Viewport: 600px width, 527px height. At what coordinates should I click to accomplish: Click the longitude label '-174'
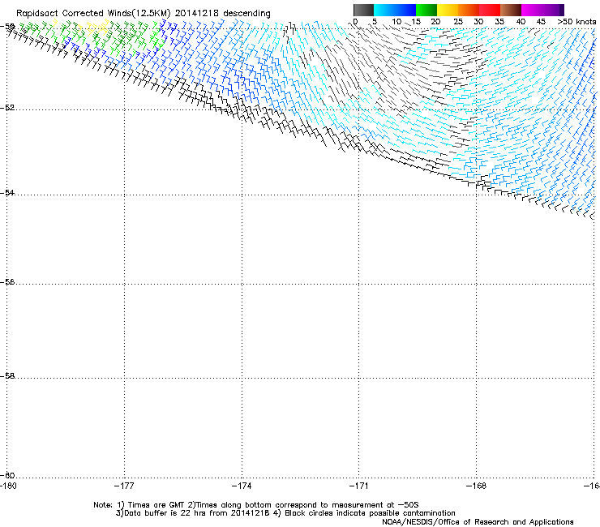tap(242, 486)
